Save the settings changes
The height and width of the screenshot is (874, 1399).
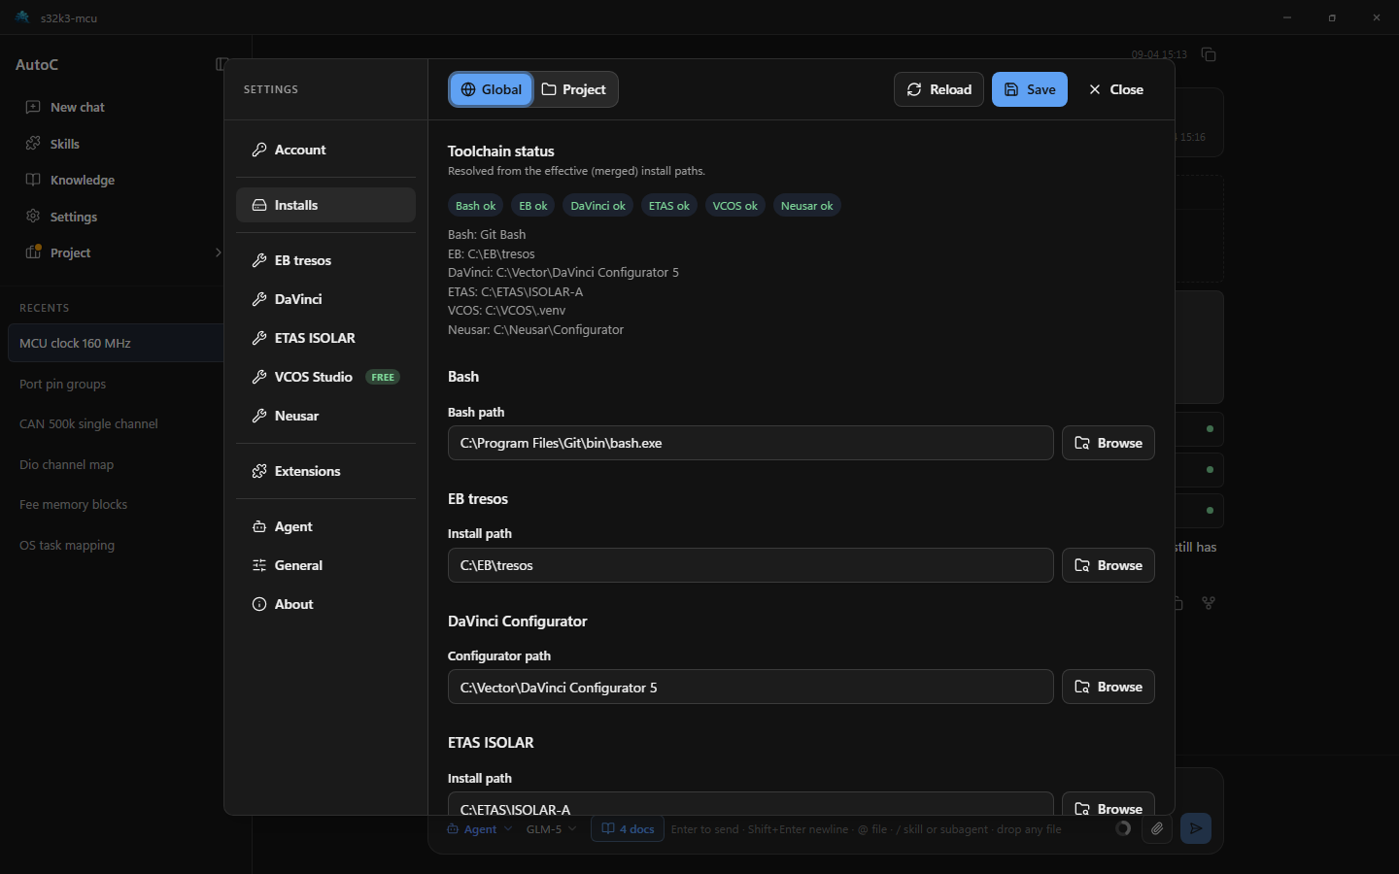pos(1030,89)
